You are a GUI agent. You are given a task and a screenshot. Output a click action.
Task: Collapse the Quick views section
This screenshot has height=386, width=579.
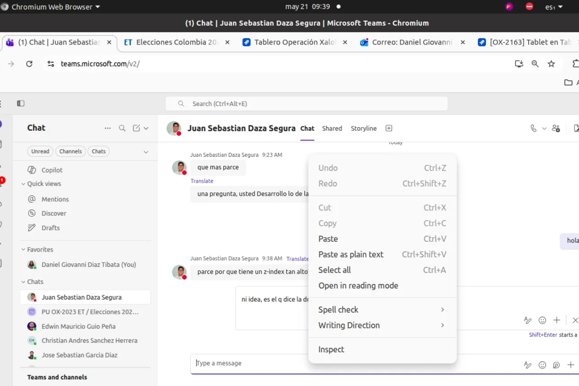click(x=23, y=184)
